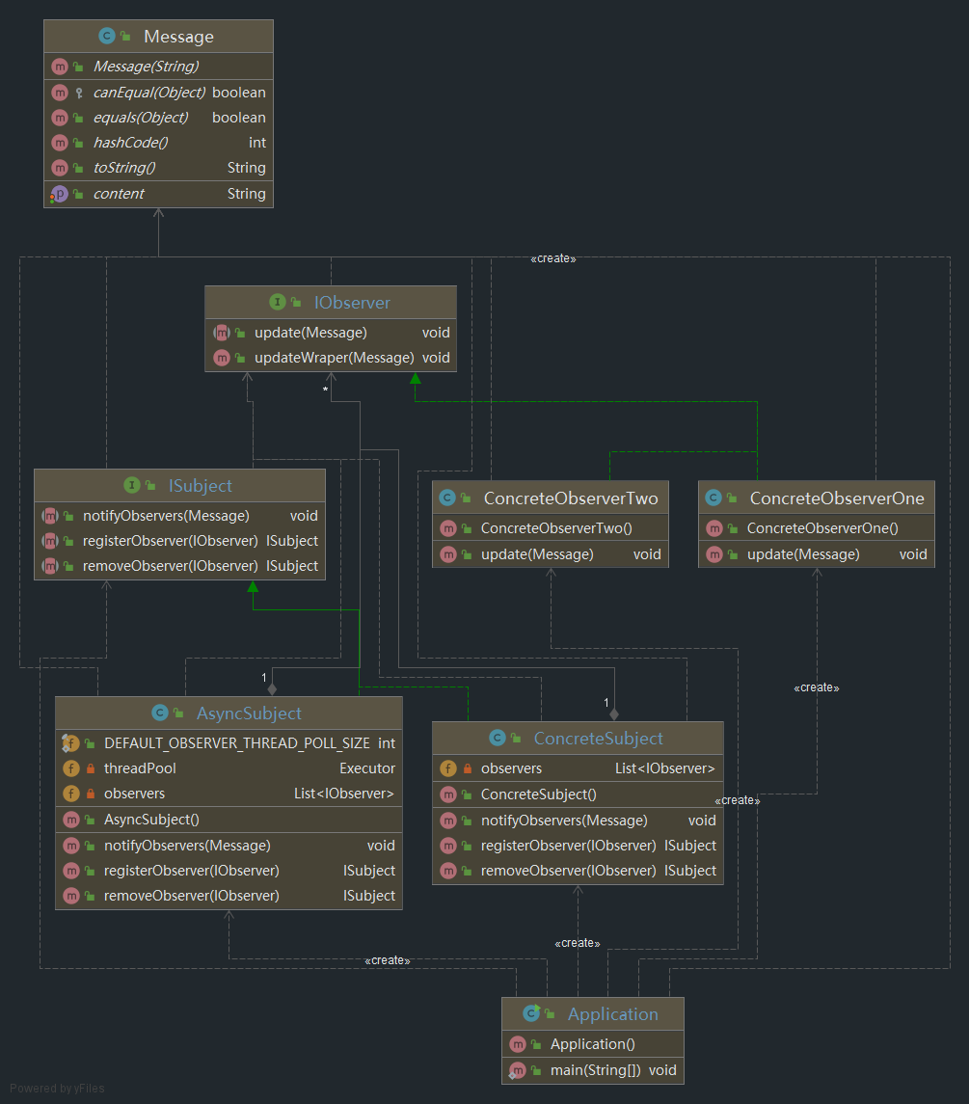The image size is (969, 1104).
Task: Click the interface icon next to ISubject
Action: (x=132, y=486)
